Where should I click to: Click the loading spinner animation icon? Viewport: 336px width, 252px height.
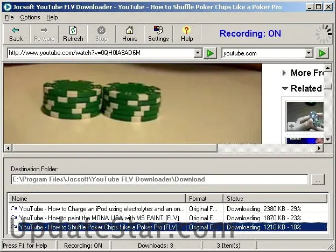point(324,34)
